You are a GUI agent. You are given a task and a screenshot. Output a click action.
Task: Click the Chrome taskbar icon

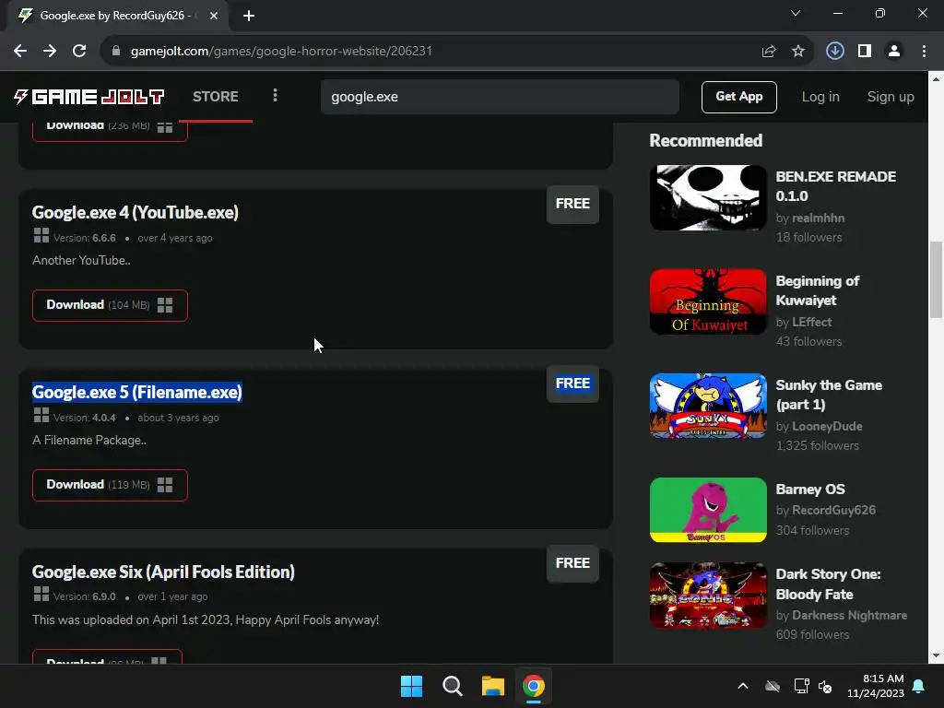(534, 686)
